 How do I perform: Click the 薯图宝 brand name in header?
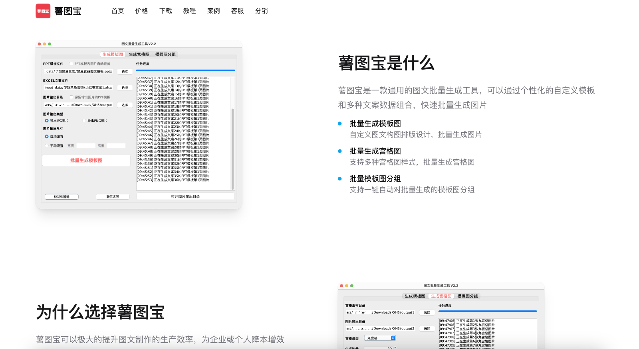point(68,11)
